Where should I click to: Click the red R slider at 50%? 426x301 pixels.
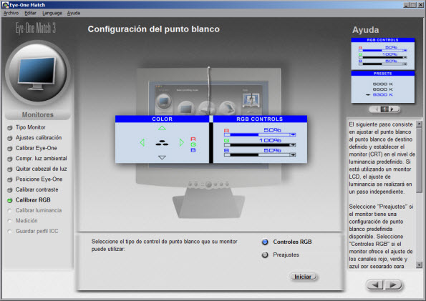260,134
